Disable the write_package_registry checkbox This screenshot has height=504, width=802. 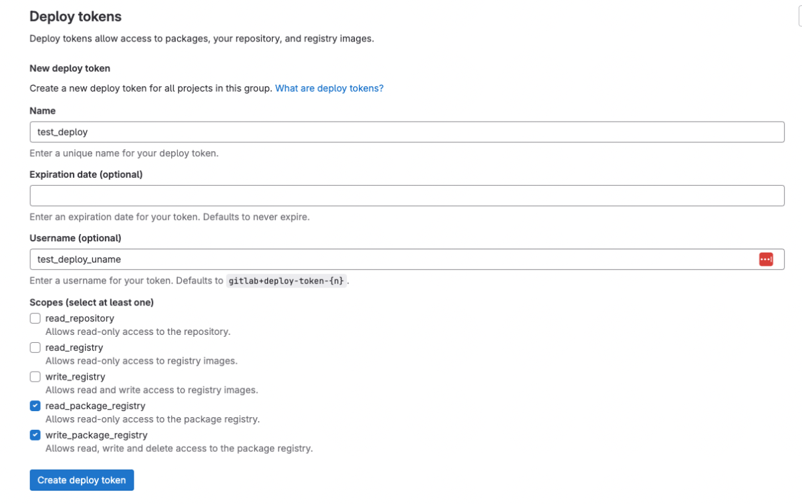click(x=35, y=435)
